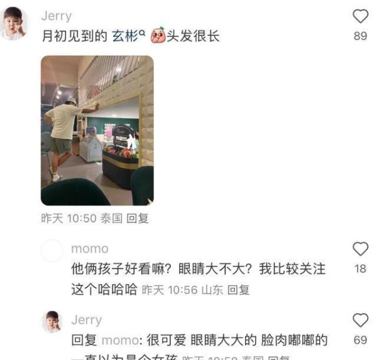Open Jerry's avatar on the top comment
This screenshot has height=360, width=377.
(x=14, y=23)
